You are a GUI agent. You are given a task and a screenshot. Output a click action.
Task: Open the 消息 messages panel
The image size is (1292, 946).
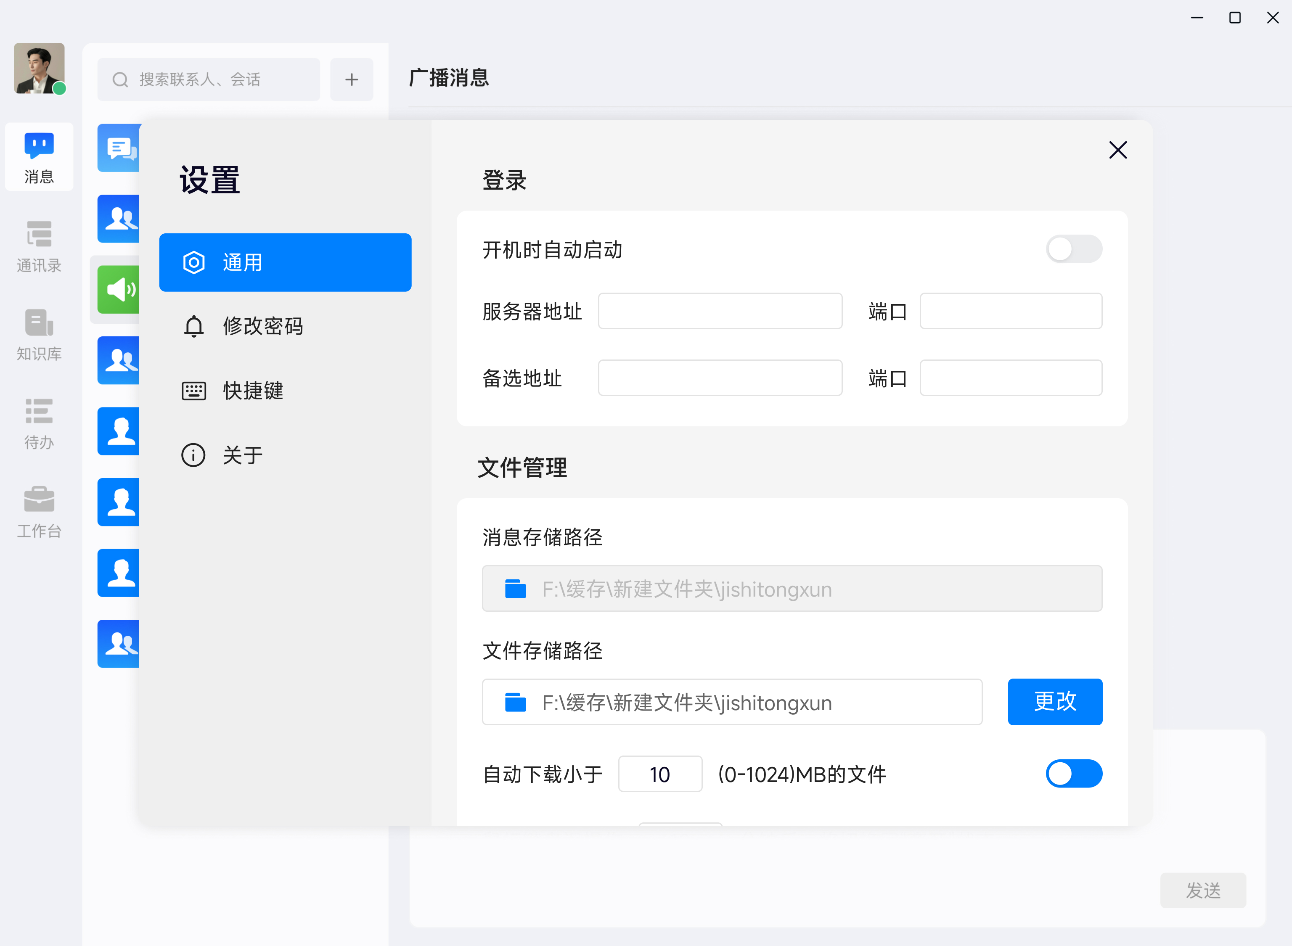click(38, 157)
